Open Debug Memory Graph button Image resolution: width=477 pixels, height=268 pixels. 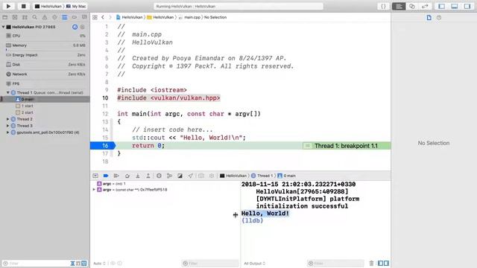click(169, 176)
